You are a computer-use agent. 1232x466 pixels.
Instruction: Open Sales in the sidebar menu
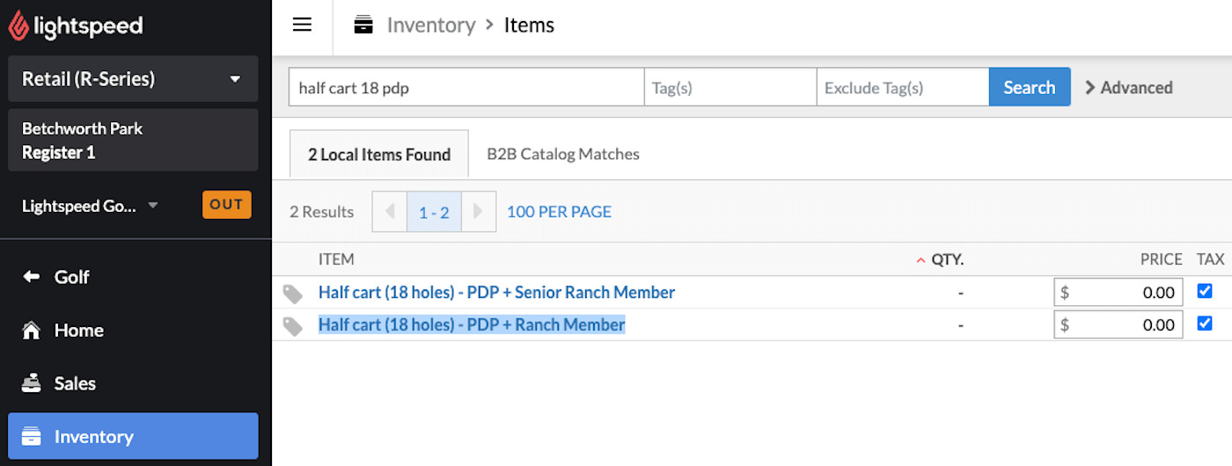(133, 383)
